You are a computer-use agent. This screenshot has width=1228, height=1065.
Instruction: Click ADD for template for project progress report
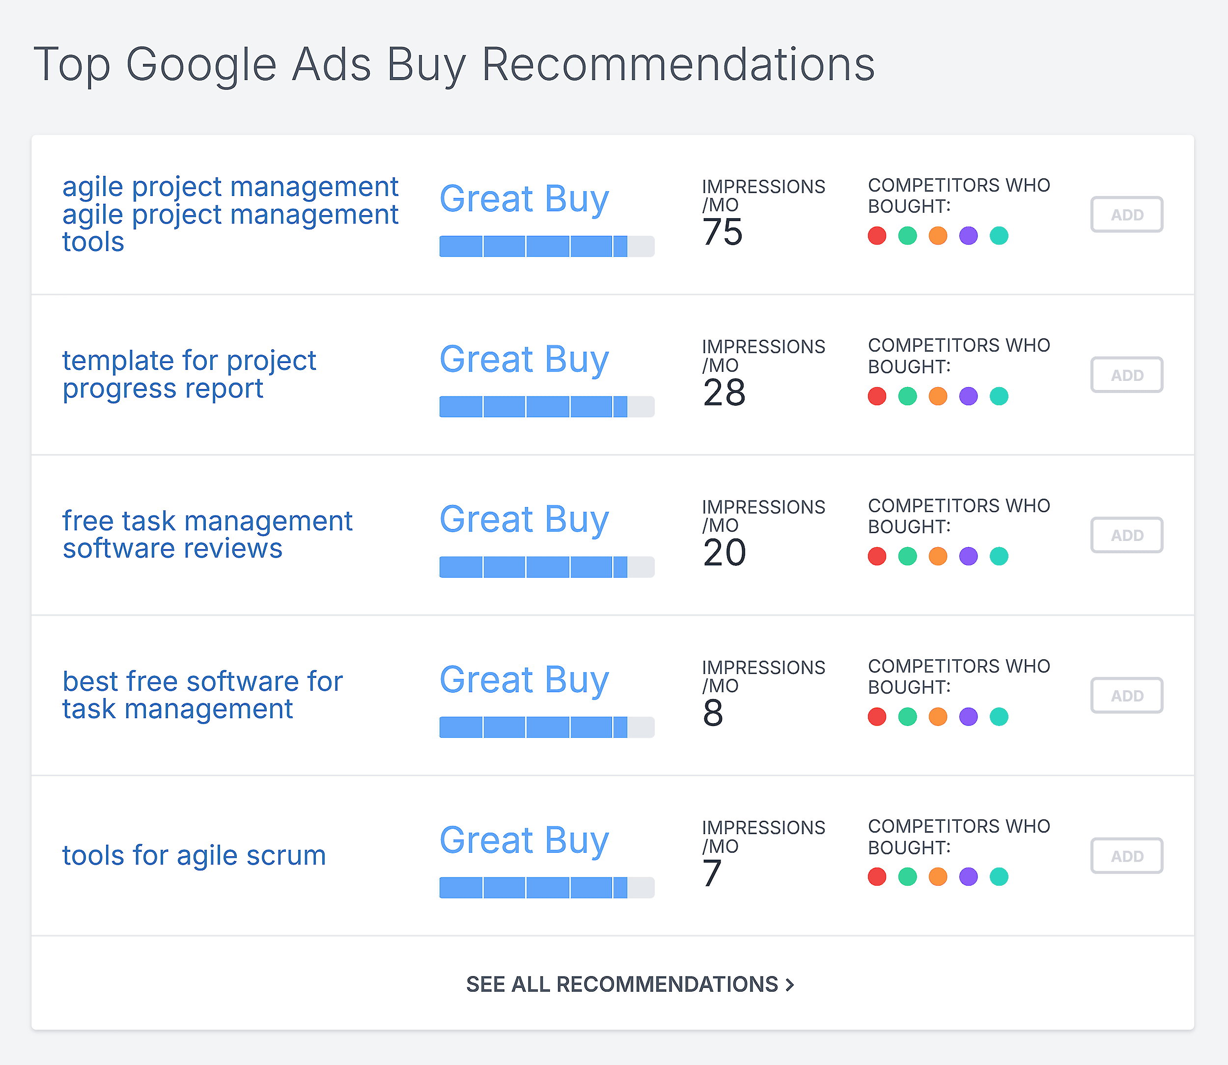click(1126, 375)
